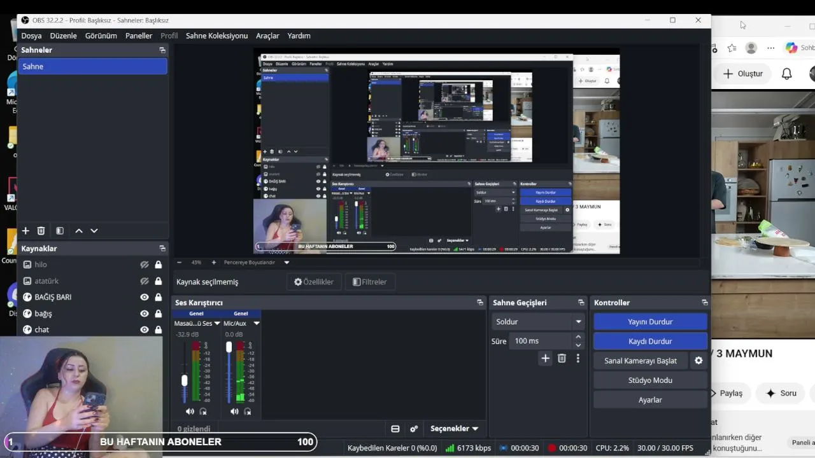Hide the chat source
The image size is (815, 458).
pyautogui.click(x=145, y=330)
